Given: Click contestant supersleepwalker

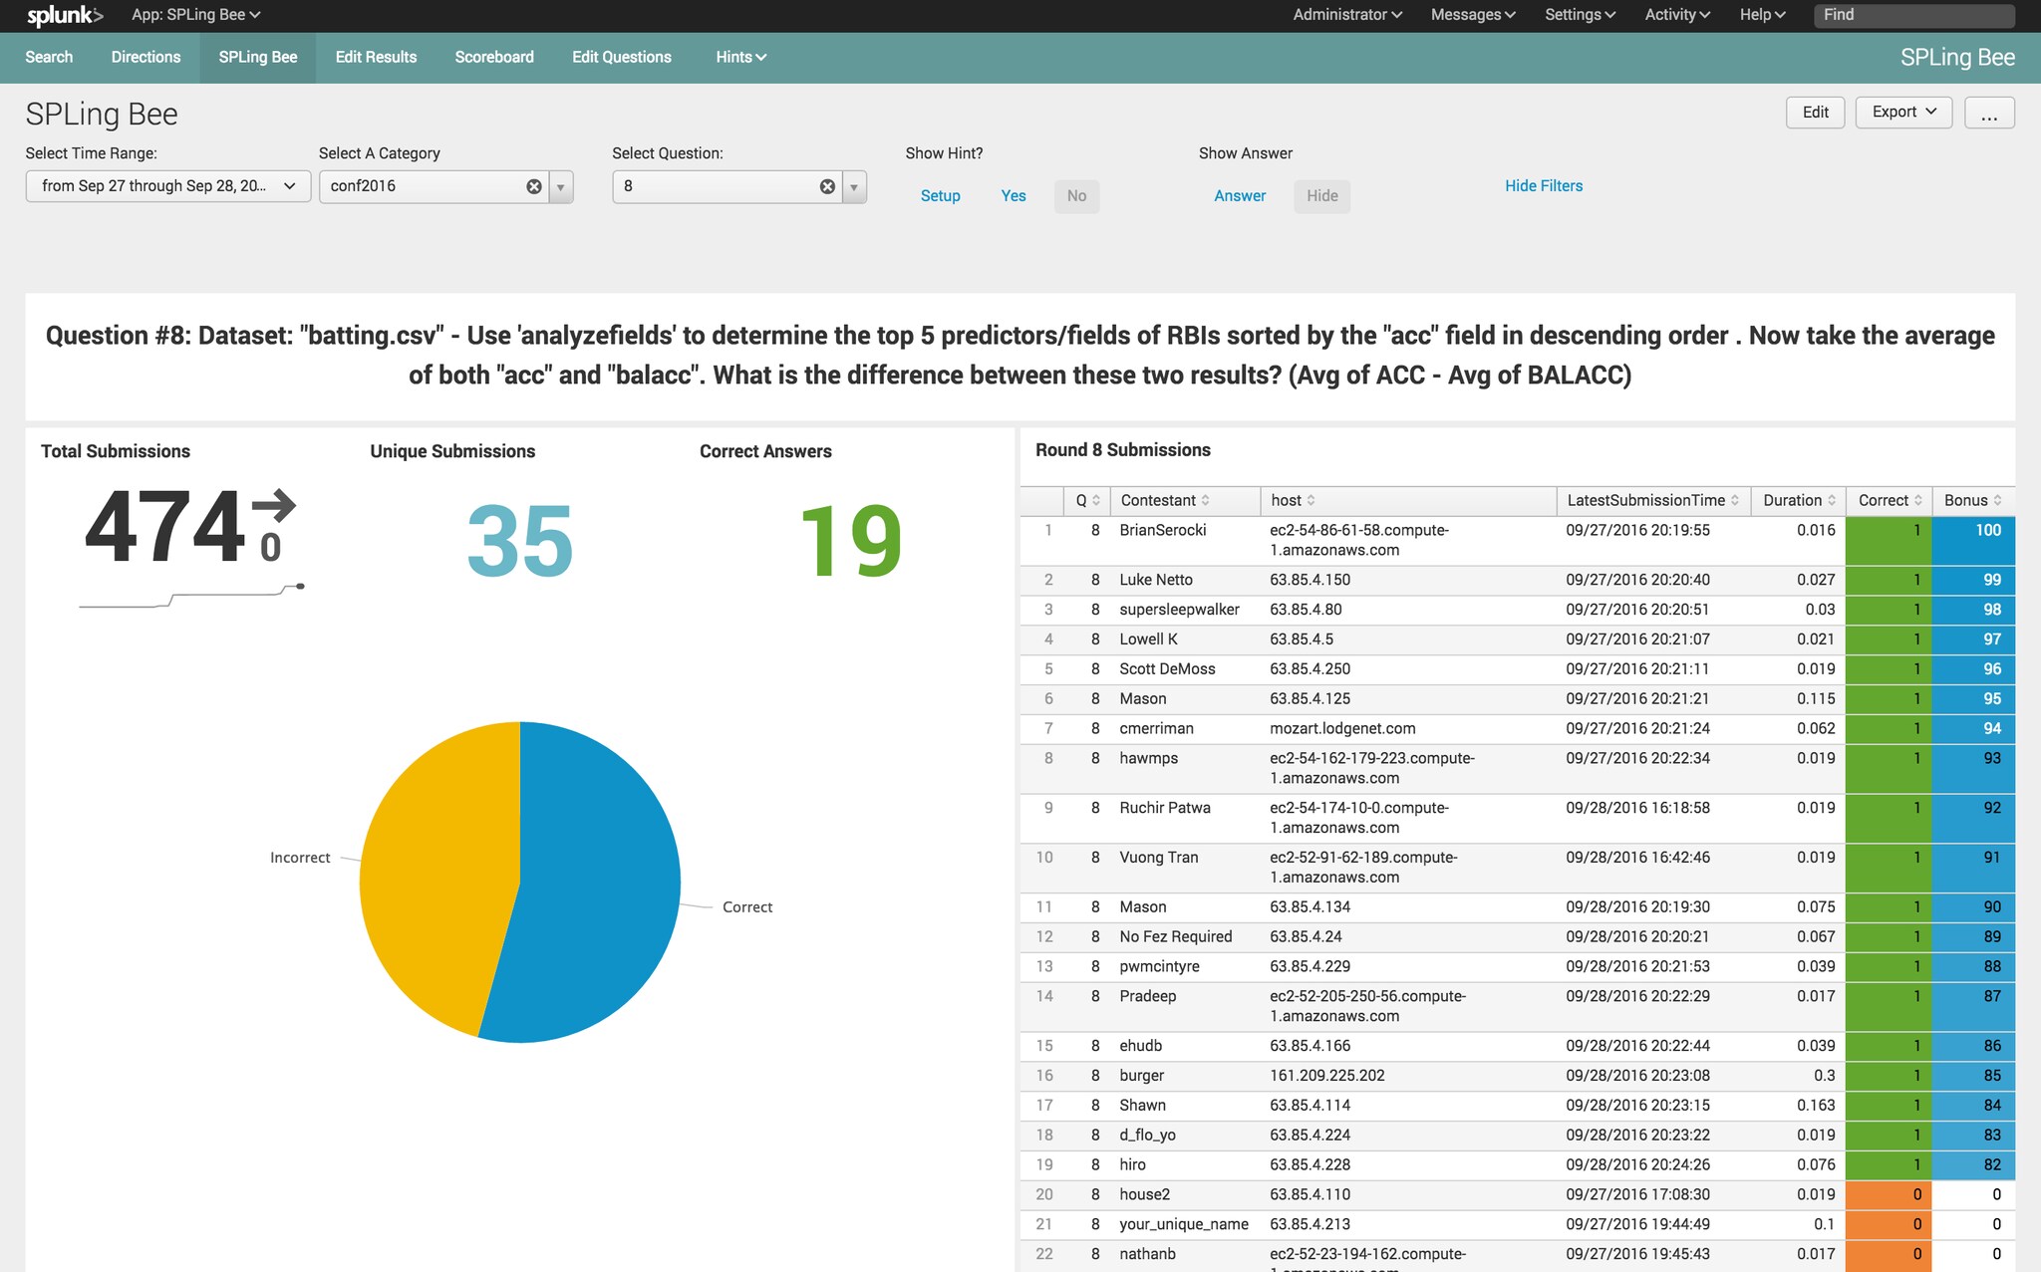Looking at the screenshot, I should click(x=1179, y=610).
